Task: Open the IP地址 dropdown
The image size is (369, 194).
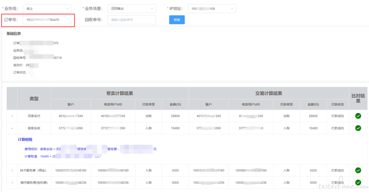Action: 212,9
